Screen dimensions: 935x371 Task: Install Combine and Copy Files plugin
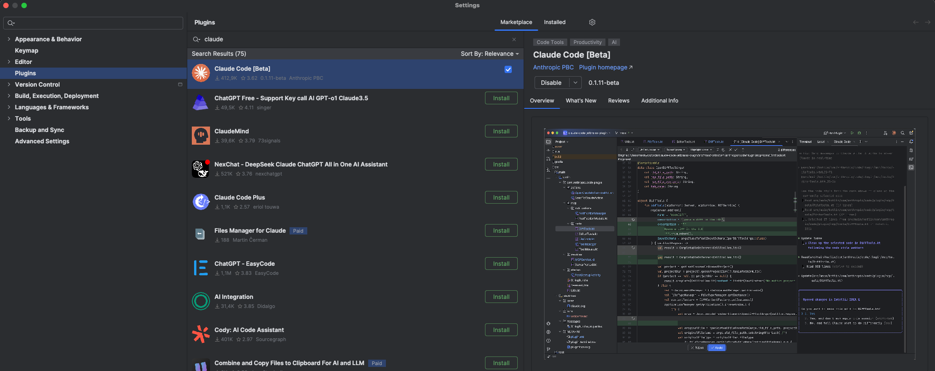pos(501,363)
